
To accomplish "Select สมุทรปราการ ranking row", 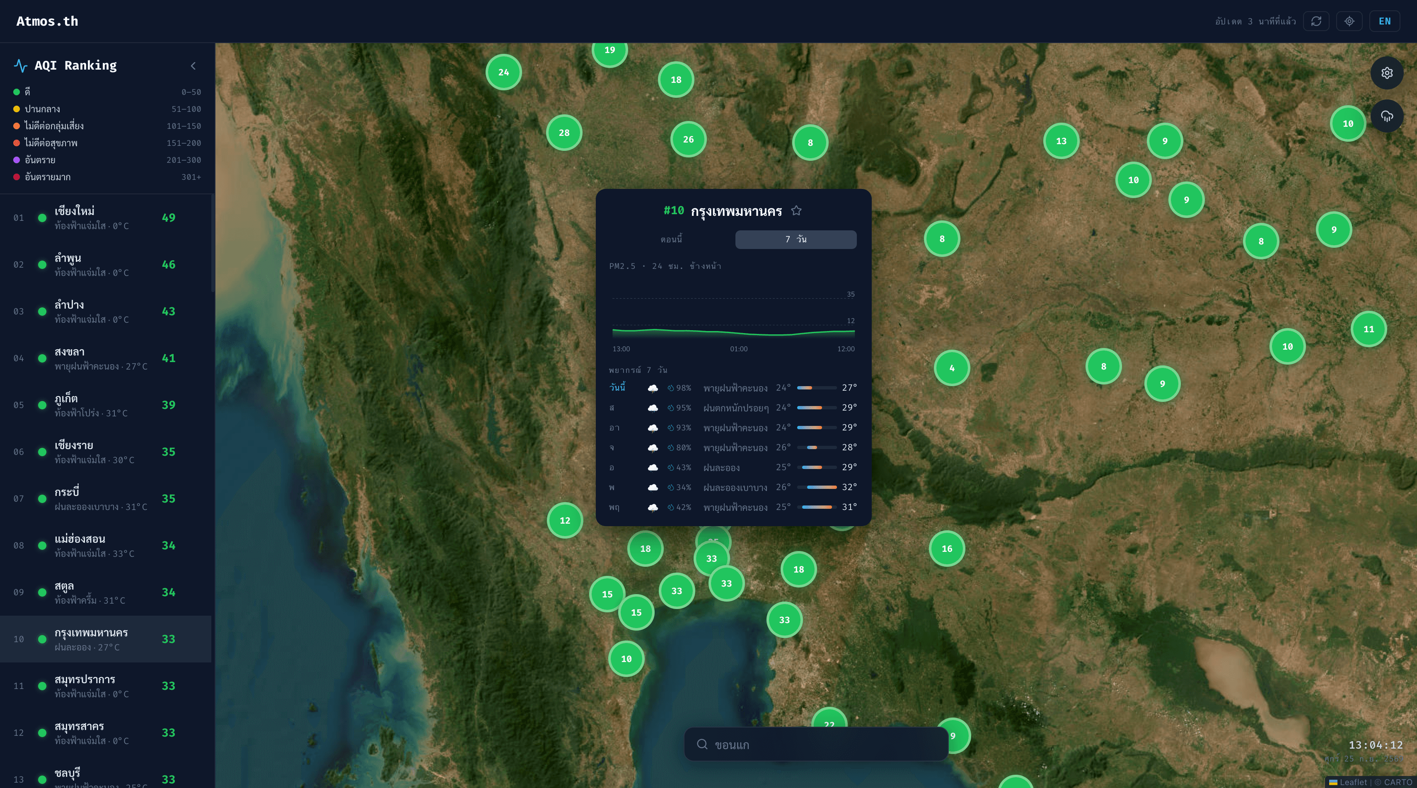I will click(106, 686).
